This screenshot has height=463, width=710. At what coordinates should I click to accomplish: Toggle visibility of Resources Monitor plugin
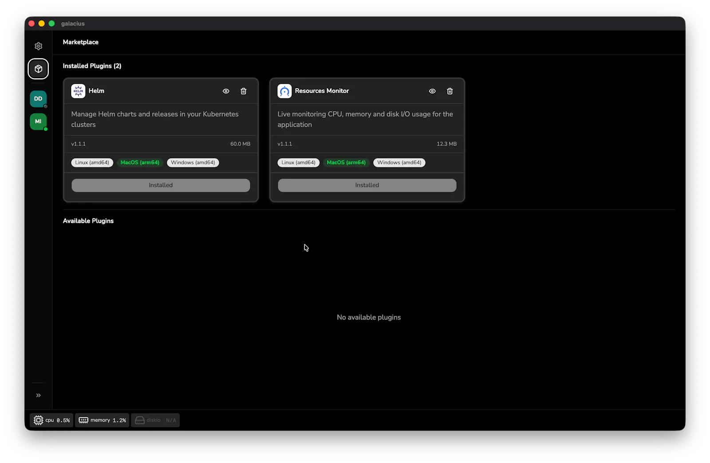coord(432,91)
